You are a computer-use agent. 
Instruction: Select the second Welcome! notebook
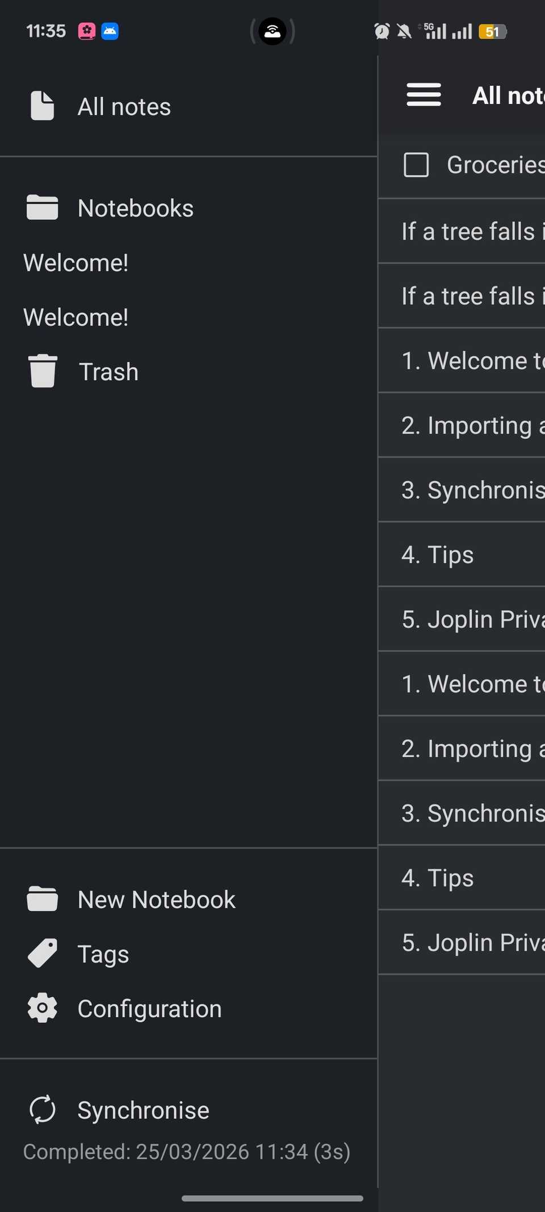[x=76, y=317]
